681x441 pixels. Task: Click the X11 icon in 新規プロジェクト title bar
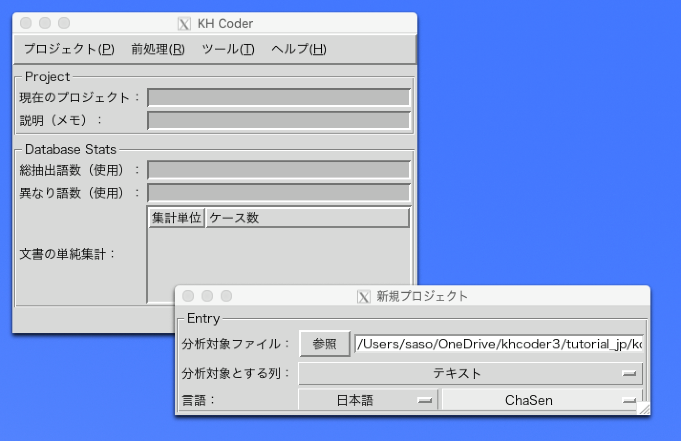(364, 296)
